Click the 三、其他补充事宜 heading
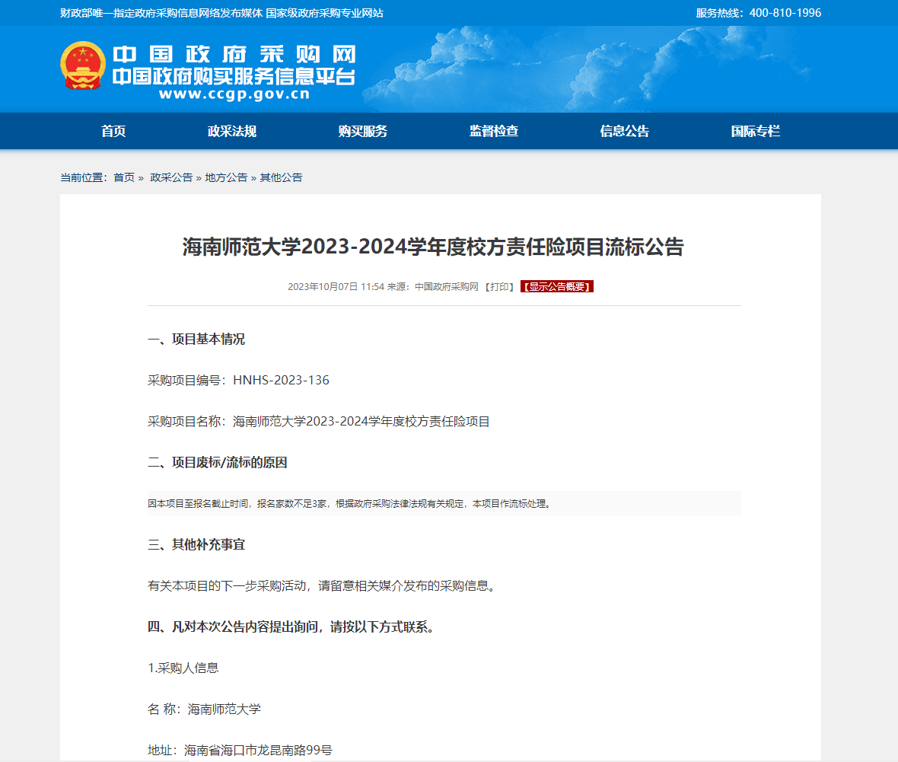Viewport: 898px width, 762px height. coord(196,544)
